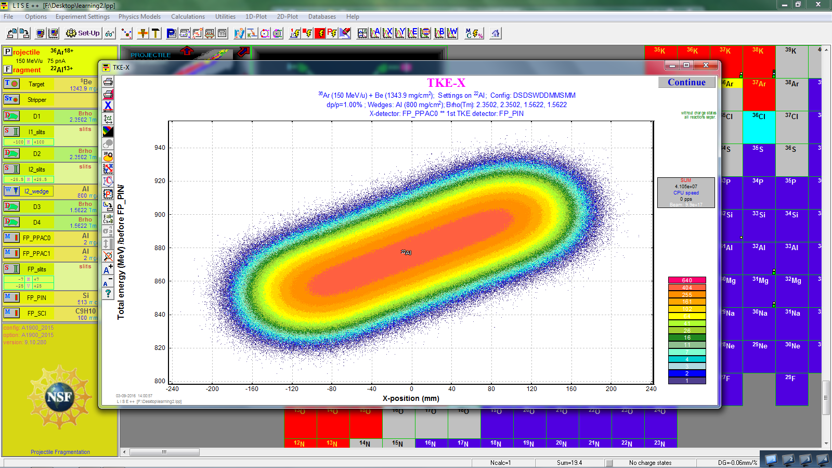Click the STOP sign plot icon

point(425,33)
